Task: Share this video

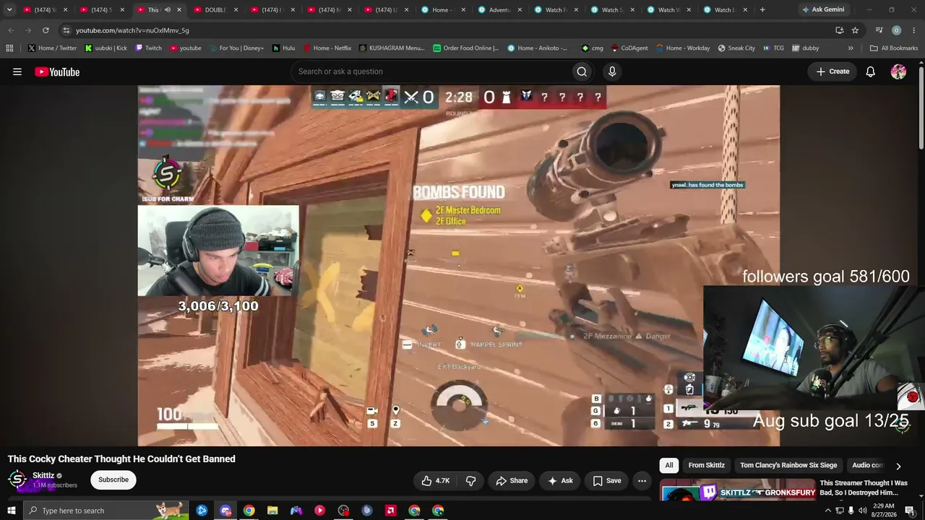Action: click(512, 480)
